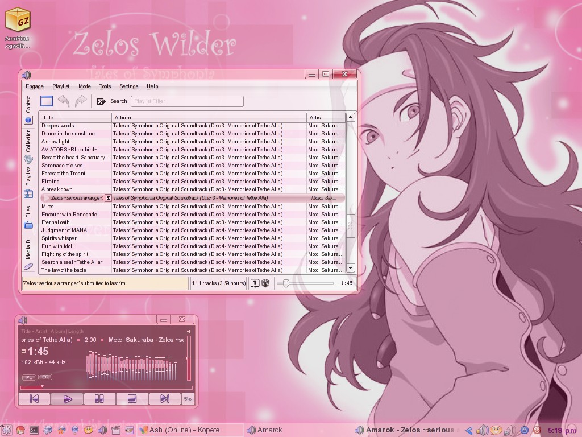Toggle the EQ equalizer button in player

(x=45, y=377)
